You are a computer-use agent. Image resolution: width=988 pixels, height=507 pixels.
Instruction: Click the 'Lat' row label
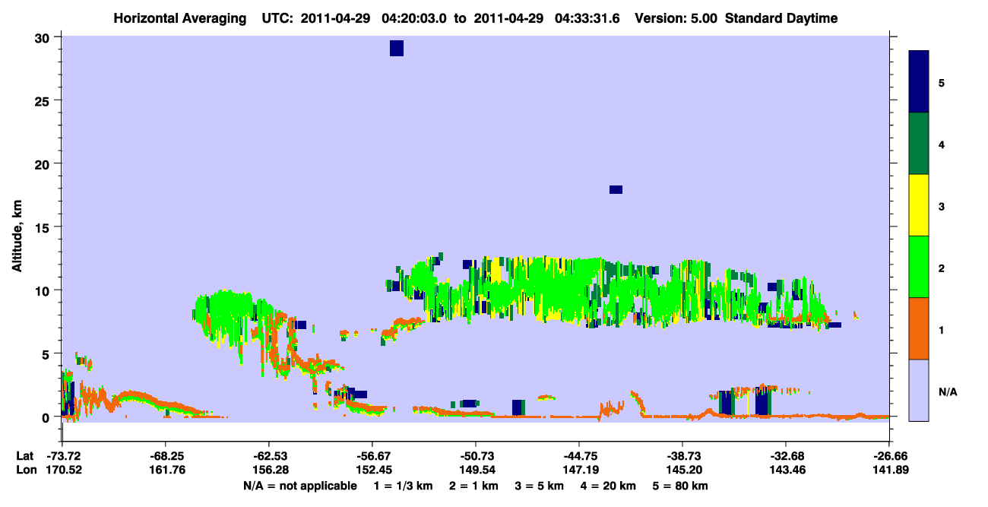click(x=24, y=456)
